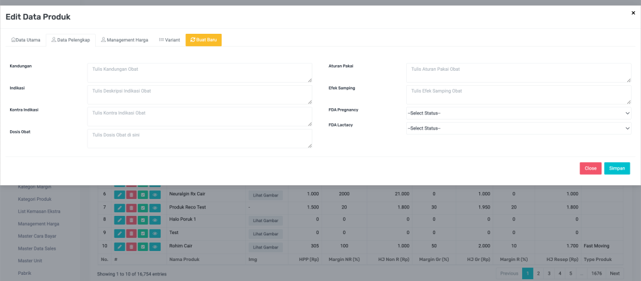Click the pink Close button
Image resolution: width=641 pixels, height=281 pixels.
[x=590, y=168]
